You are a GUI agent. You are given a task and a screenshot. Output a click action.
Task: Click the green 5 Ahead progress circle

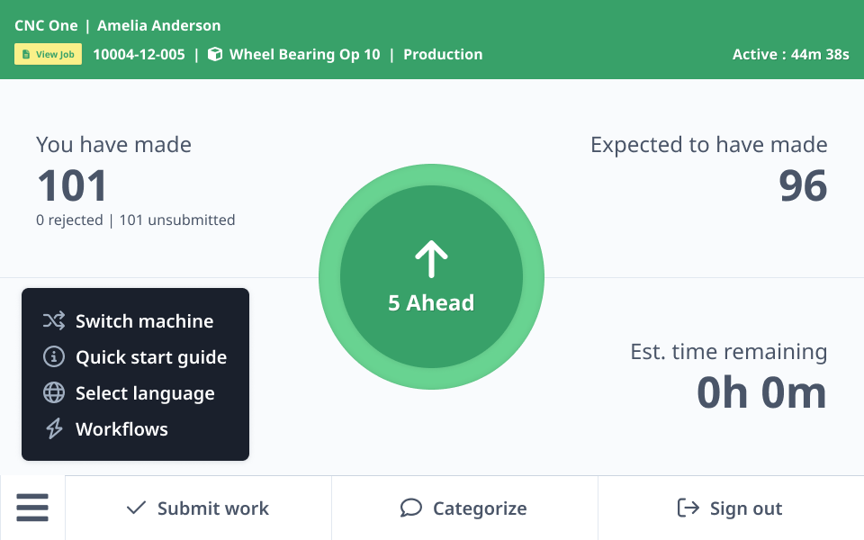pos(431,277)
